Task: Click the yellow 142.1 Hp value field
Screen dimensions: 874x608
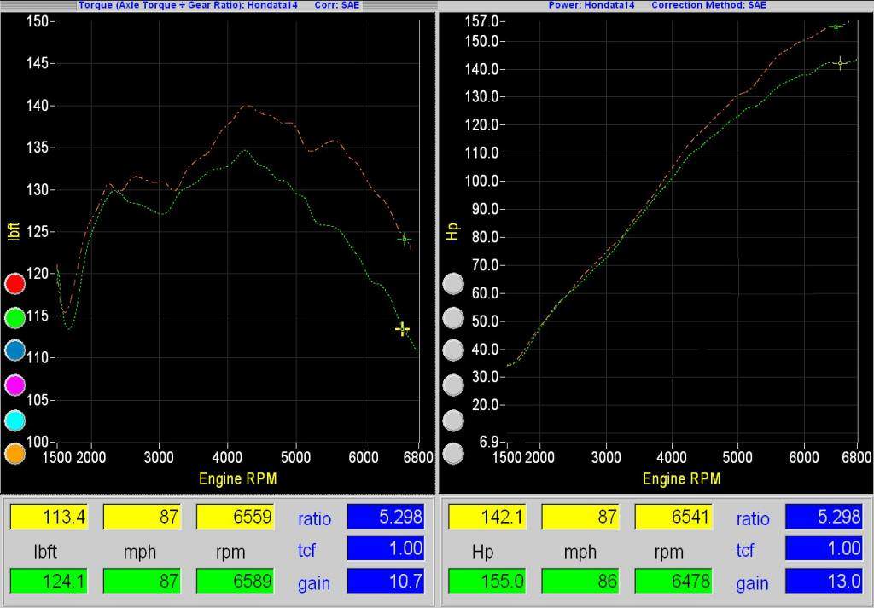Action: pos(487,517)
